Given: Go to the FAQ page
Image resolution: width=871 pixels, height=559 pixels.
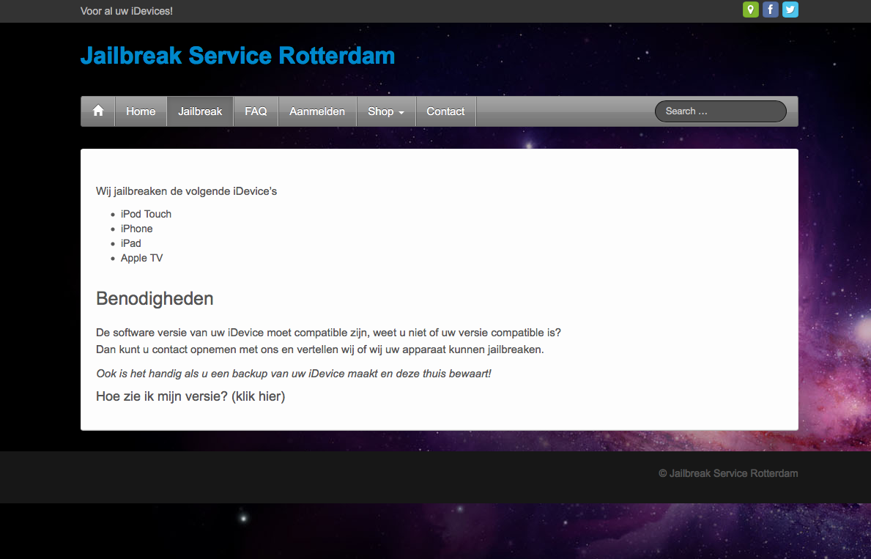Looking at the screenshot, I should pos(256,111).
